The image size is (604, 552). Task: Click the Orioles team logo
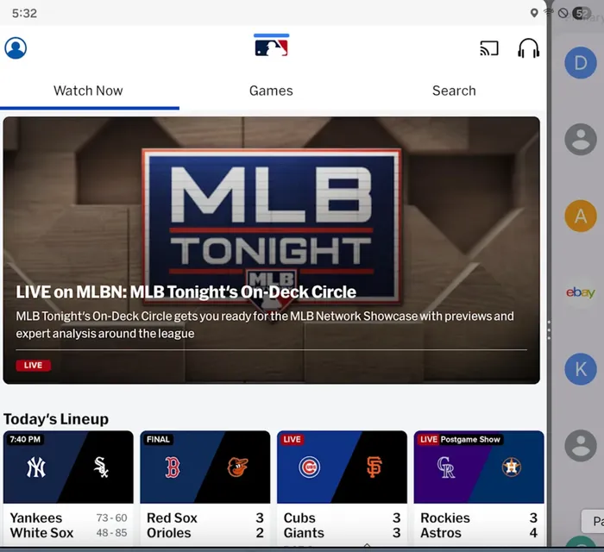(x=237, y=467)
